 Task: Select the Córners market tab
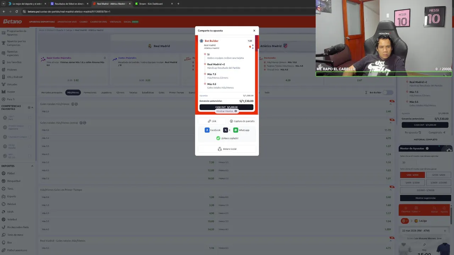coord(120,92)
